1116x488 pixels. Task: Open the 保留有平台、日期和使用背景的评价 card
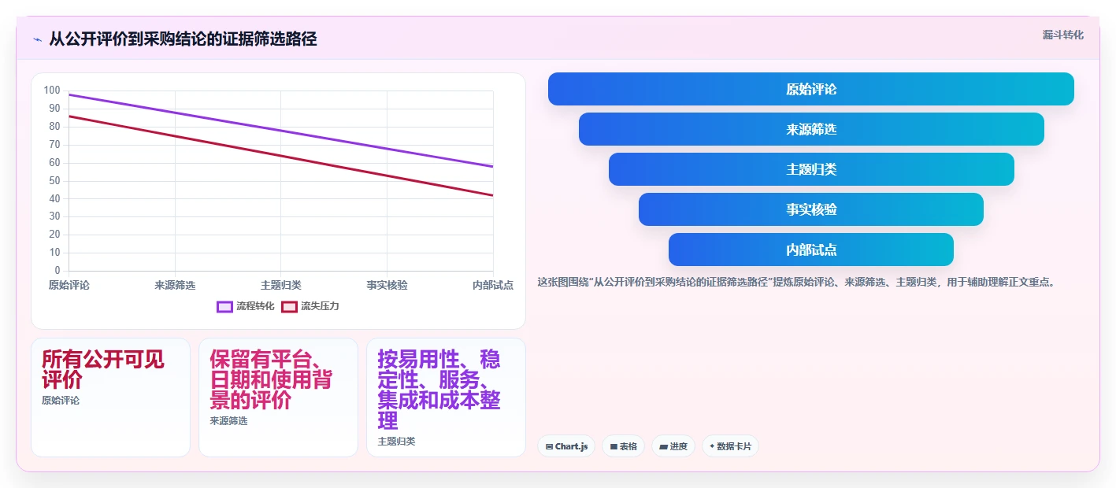point(278,397)
